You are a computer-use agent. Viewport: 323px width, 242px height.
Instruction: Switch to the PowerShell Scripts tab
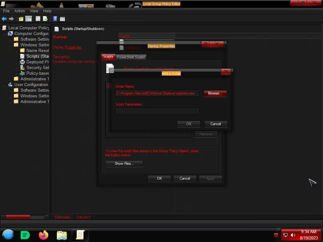(x=131, y=57)
